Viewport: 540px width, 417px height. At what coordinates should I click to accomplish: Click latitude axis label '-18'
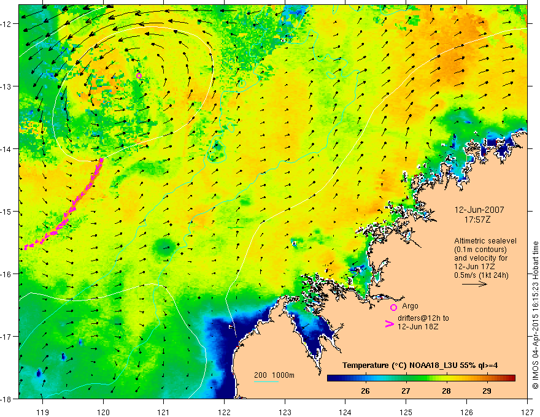tap(7, 399)
